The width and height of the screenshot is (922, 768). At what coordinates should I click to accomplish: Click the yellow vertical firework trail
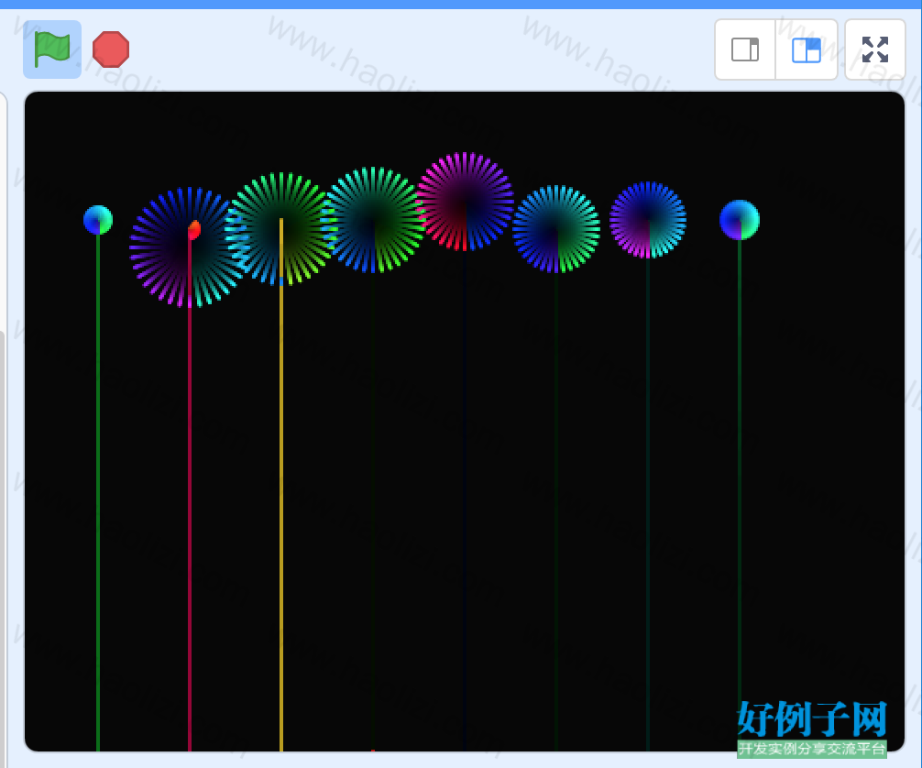point(281,485)
